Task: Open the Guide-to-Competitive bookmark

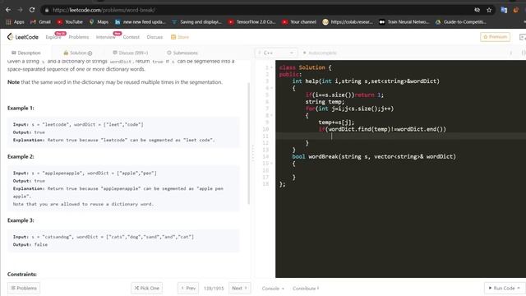Action: [x=460, y=22]
